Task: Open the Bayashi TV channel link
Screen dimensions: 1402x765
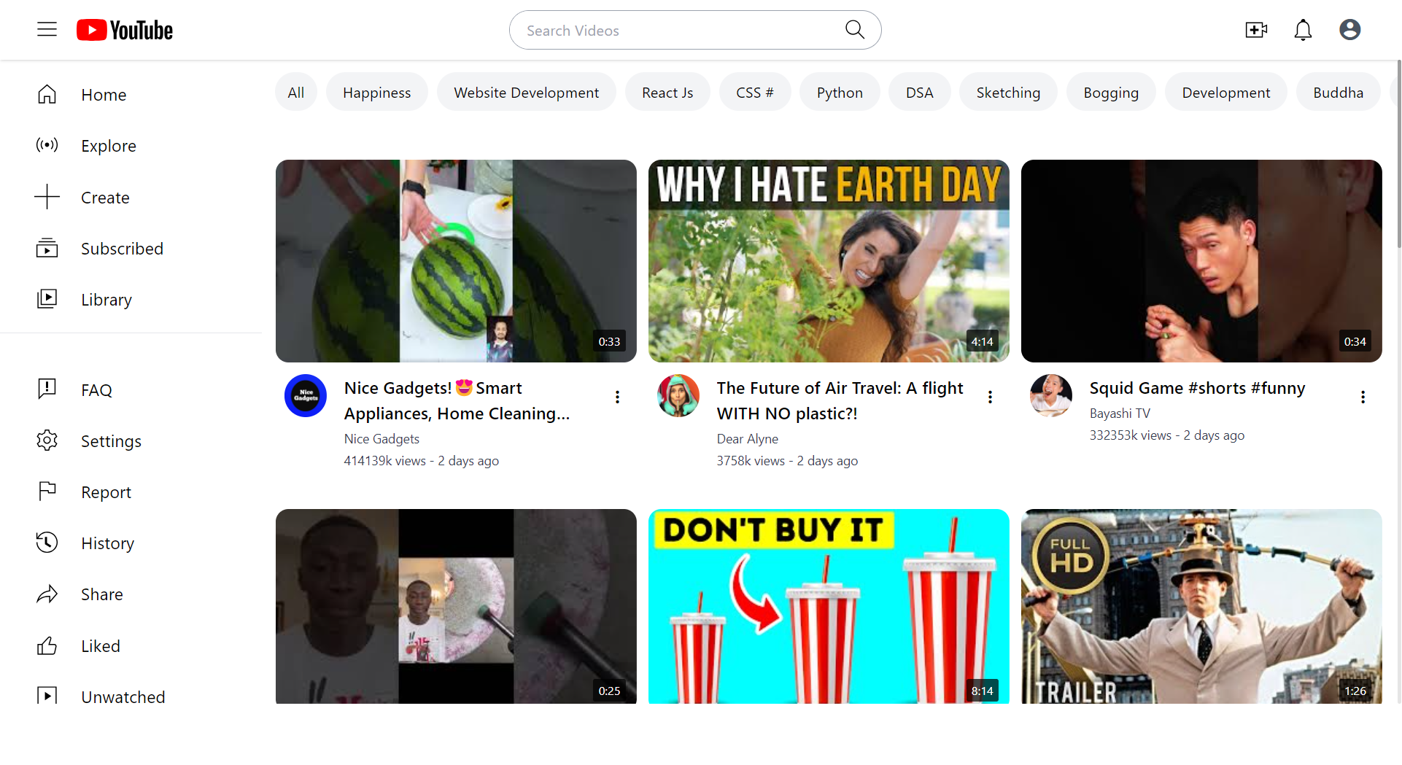Action: click(x=1120, y=413)
